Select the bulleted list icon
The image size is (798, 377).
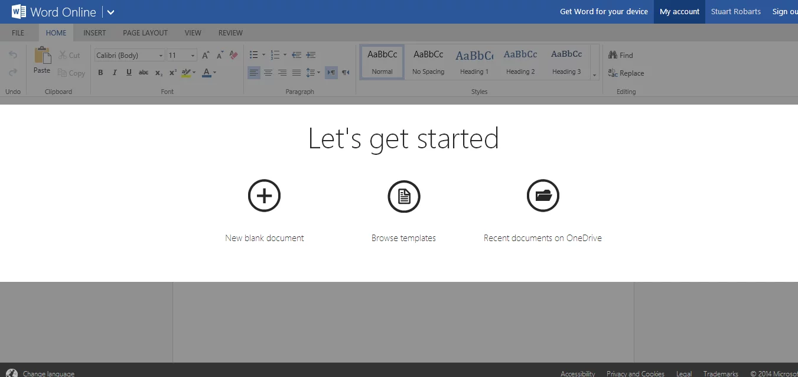(x=253, y=55)
